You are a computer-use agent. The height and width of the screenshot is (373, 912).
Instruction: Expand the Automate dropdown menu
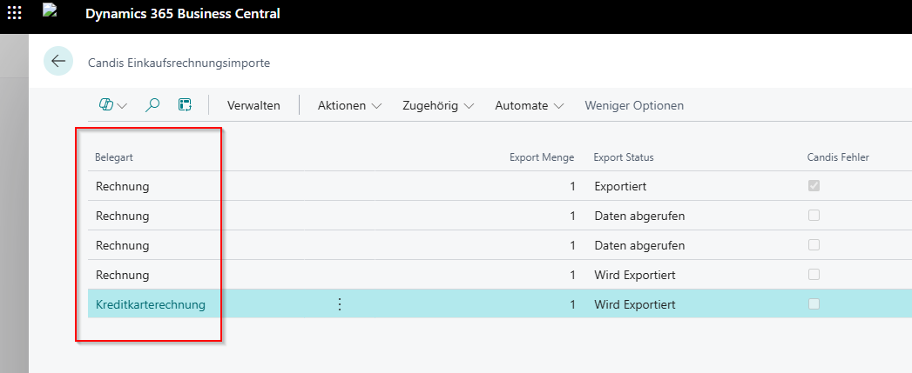[x=529, y=105]
